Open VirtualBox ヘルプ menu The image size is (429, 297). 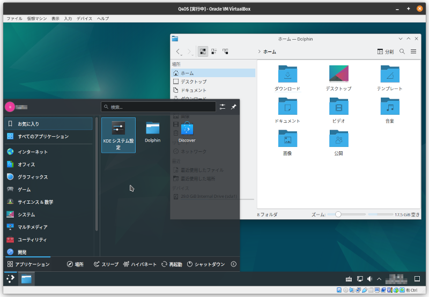tap(103, 19)
